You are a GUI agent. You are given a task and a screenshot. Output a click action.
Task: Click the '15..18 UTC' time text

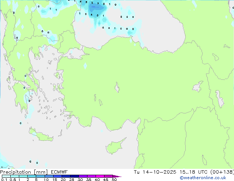pos(193,172)
